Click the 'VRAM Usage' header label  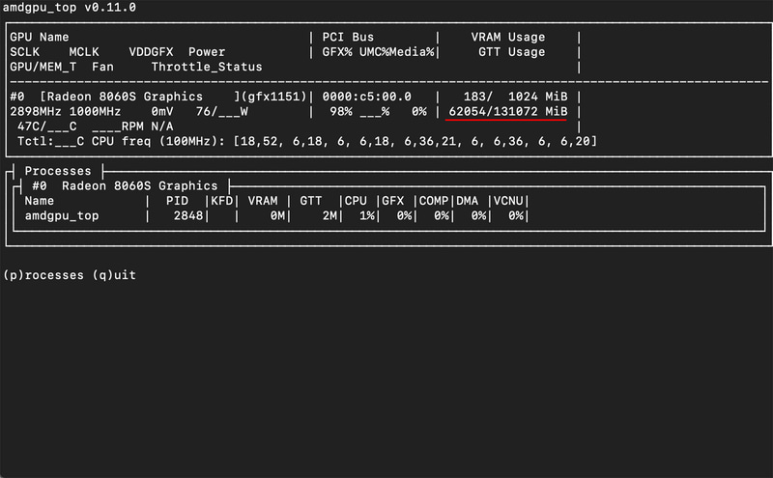click(508, 37)
